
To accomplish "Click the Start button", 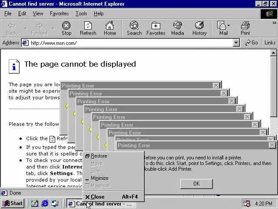I will [x=13, y=203].
